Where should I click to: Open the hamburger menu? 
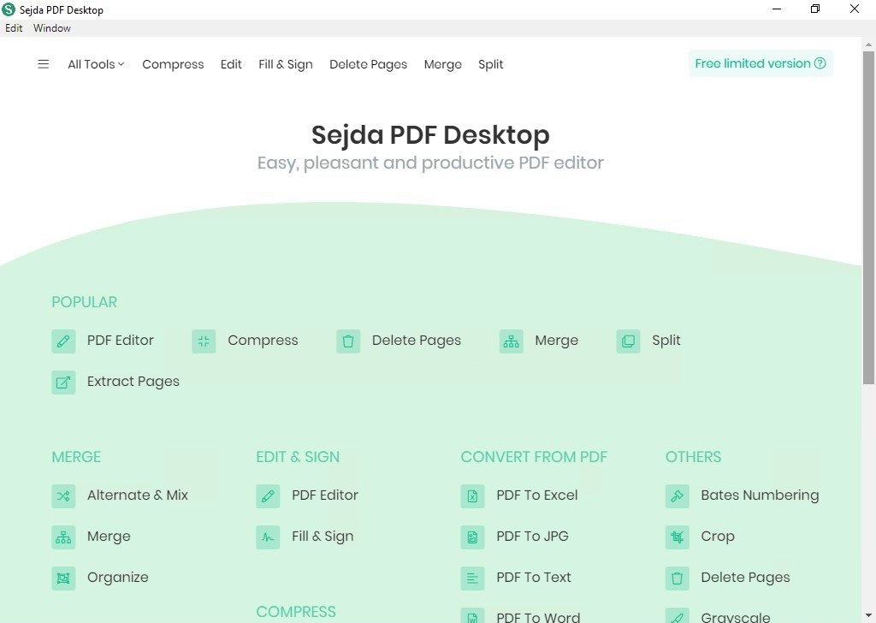[44, 63]
